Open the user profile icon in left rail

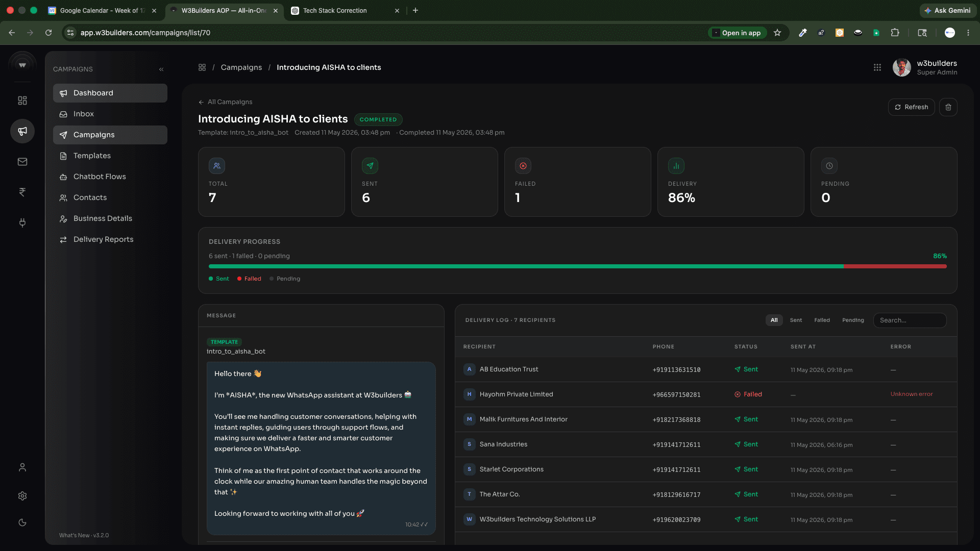tap(22, 468)
